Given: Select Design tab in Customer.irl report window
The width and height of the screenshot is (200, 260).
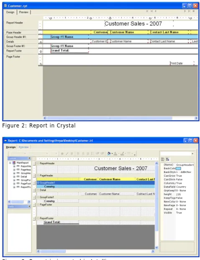Looking at the screenshot, I should coord(11,147).
